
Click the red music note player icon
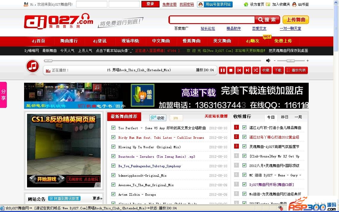coord(33,66)
